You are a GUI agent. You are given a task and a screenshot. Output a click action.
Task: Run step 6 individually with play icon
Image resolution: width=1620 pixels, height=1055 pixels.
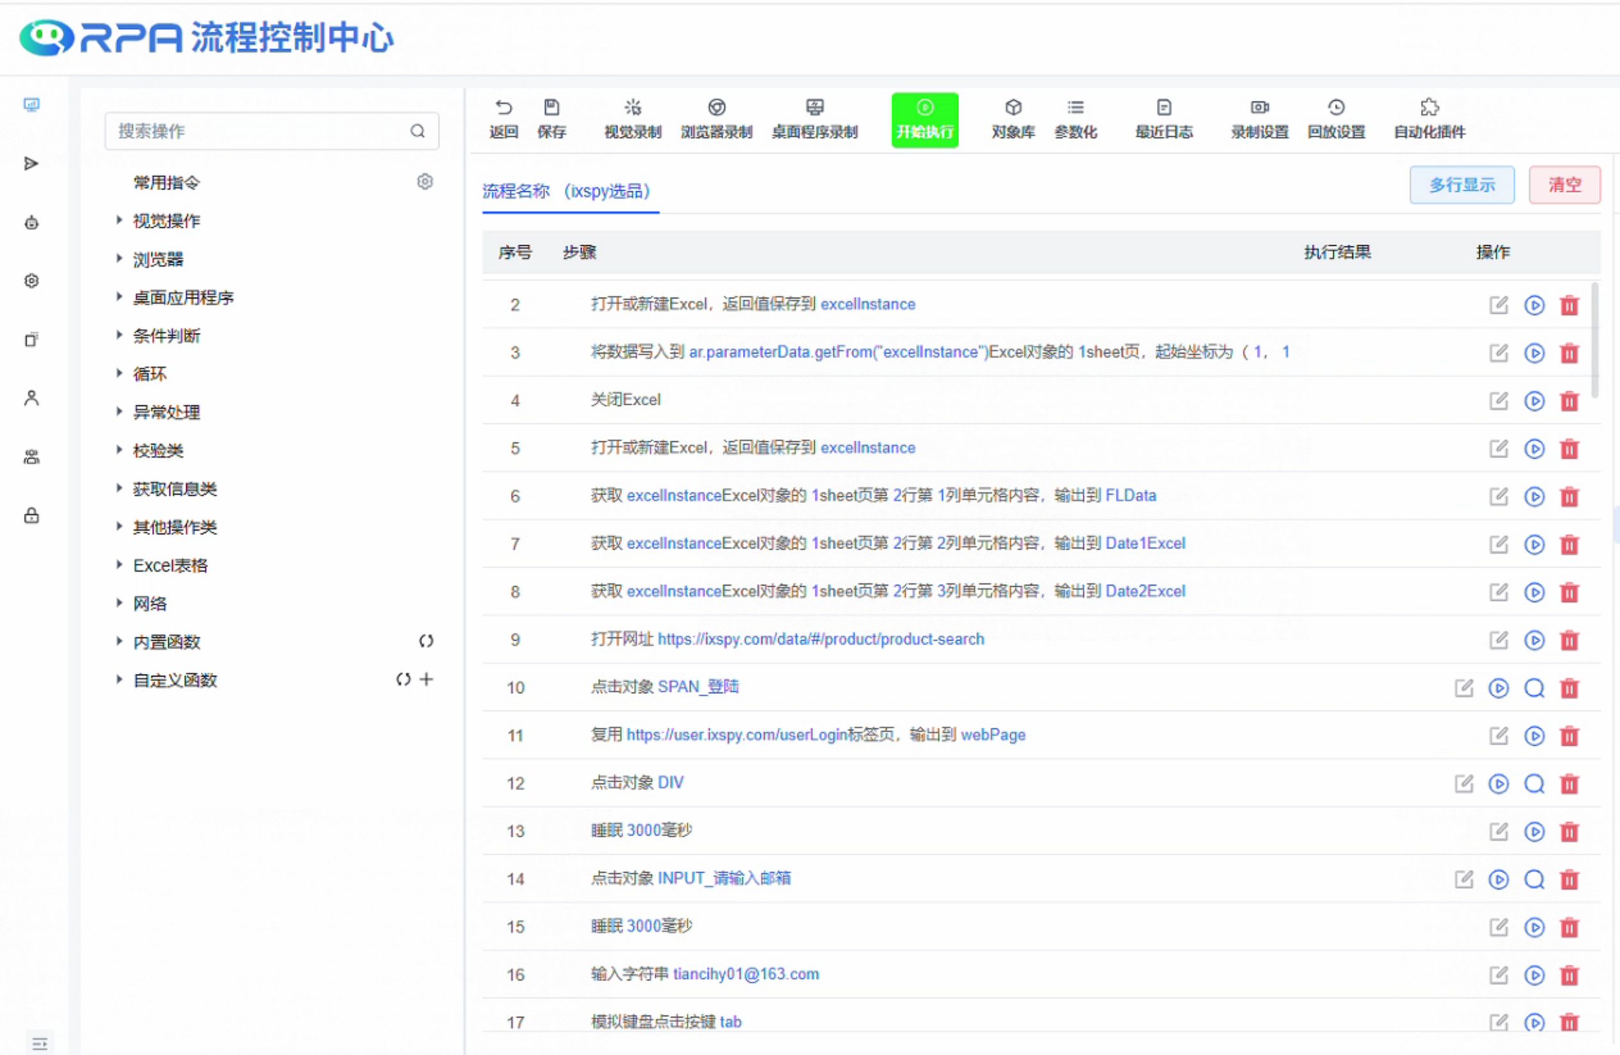(1533, 496)
